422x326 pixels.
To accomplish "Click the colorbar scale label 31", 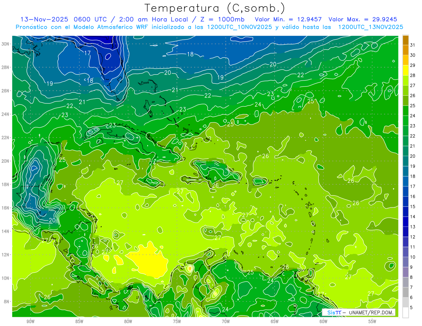I will click(x=413, y=45).
